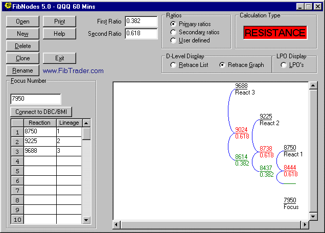Click the 7950 Focus label in graph
The width and height of the screenshot is (325, 233).
(x=291, y=203)
